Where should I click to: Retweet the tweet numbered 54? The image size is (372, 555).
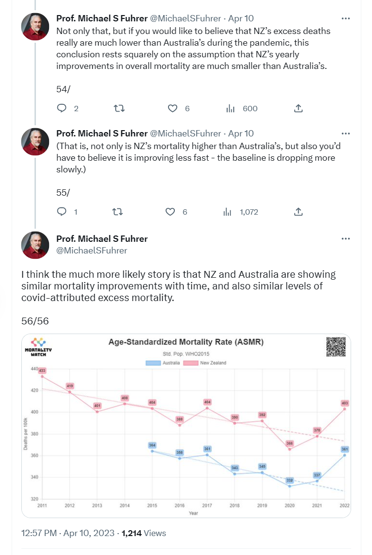pos(118,108)
